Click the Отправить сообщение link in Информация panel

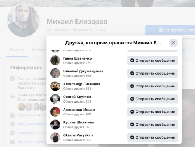pyautogui.click(x=32, y=133)
